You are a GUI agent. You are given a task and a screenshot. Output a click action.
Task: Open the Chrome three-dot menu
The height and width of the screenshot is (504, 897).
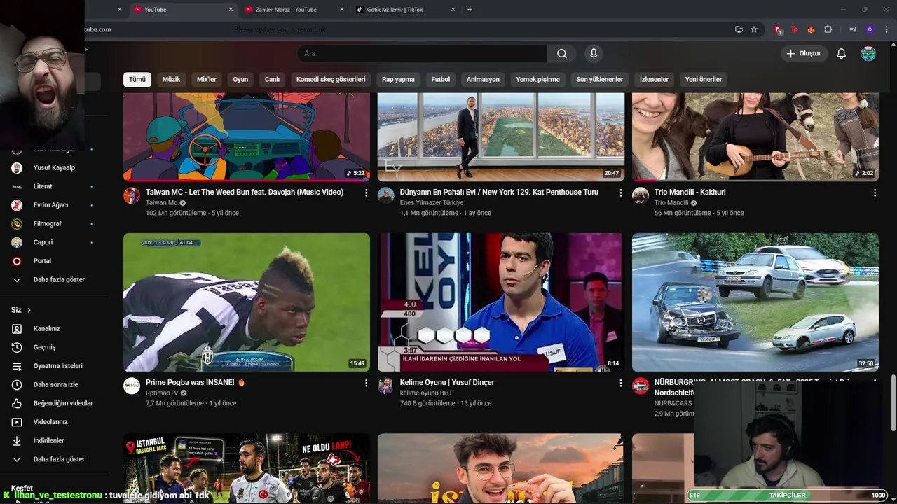tap(886, 29)
